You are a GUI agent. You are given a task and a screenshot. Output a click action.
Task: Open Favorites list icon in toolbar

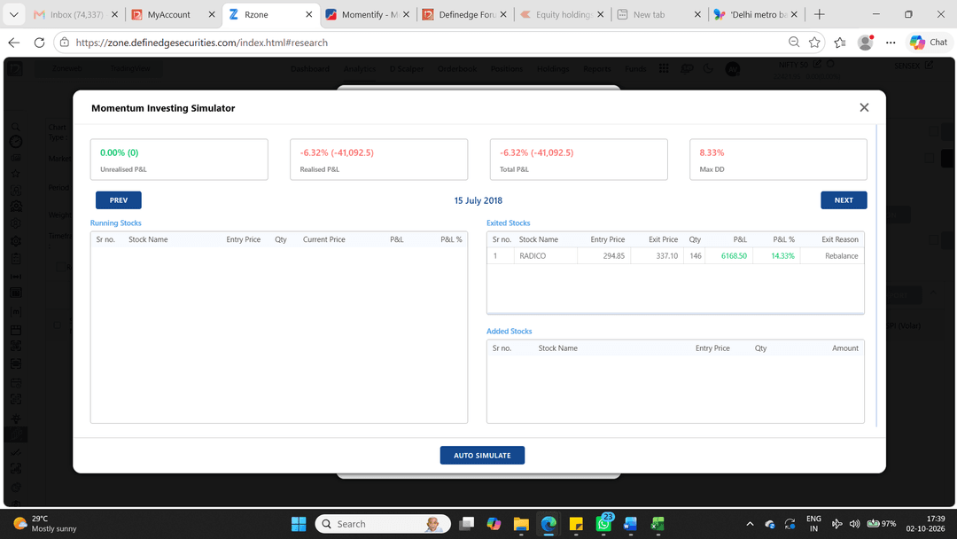pyautogui.click(x=840, y=43)
